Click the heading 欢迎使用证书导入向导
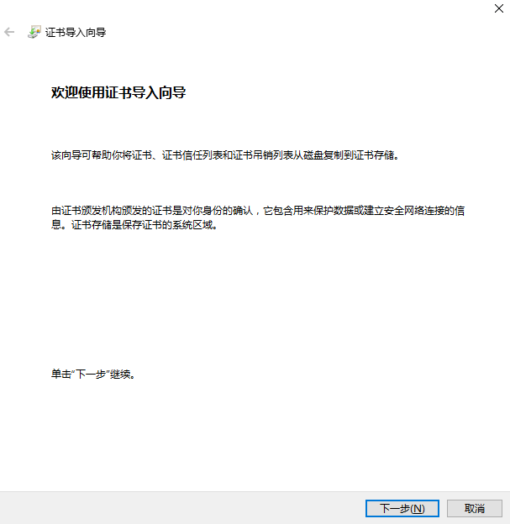The image size is (510, 524). click(118, 92)
